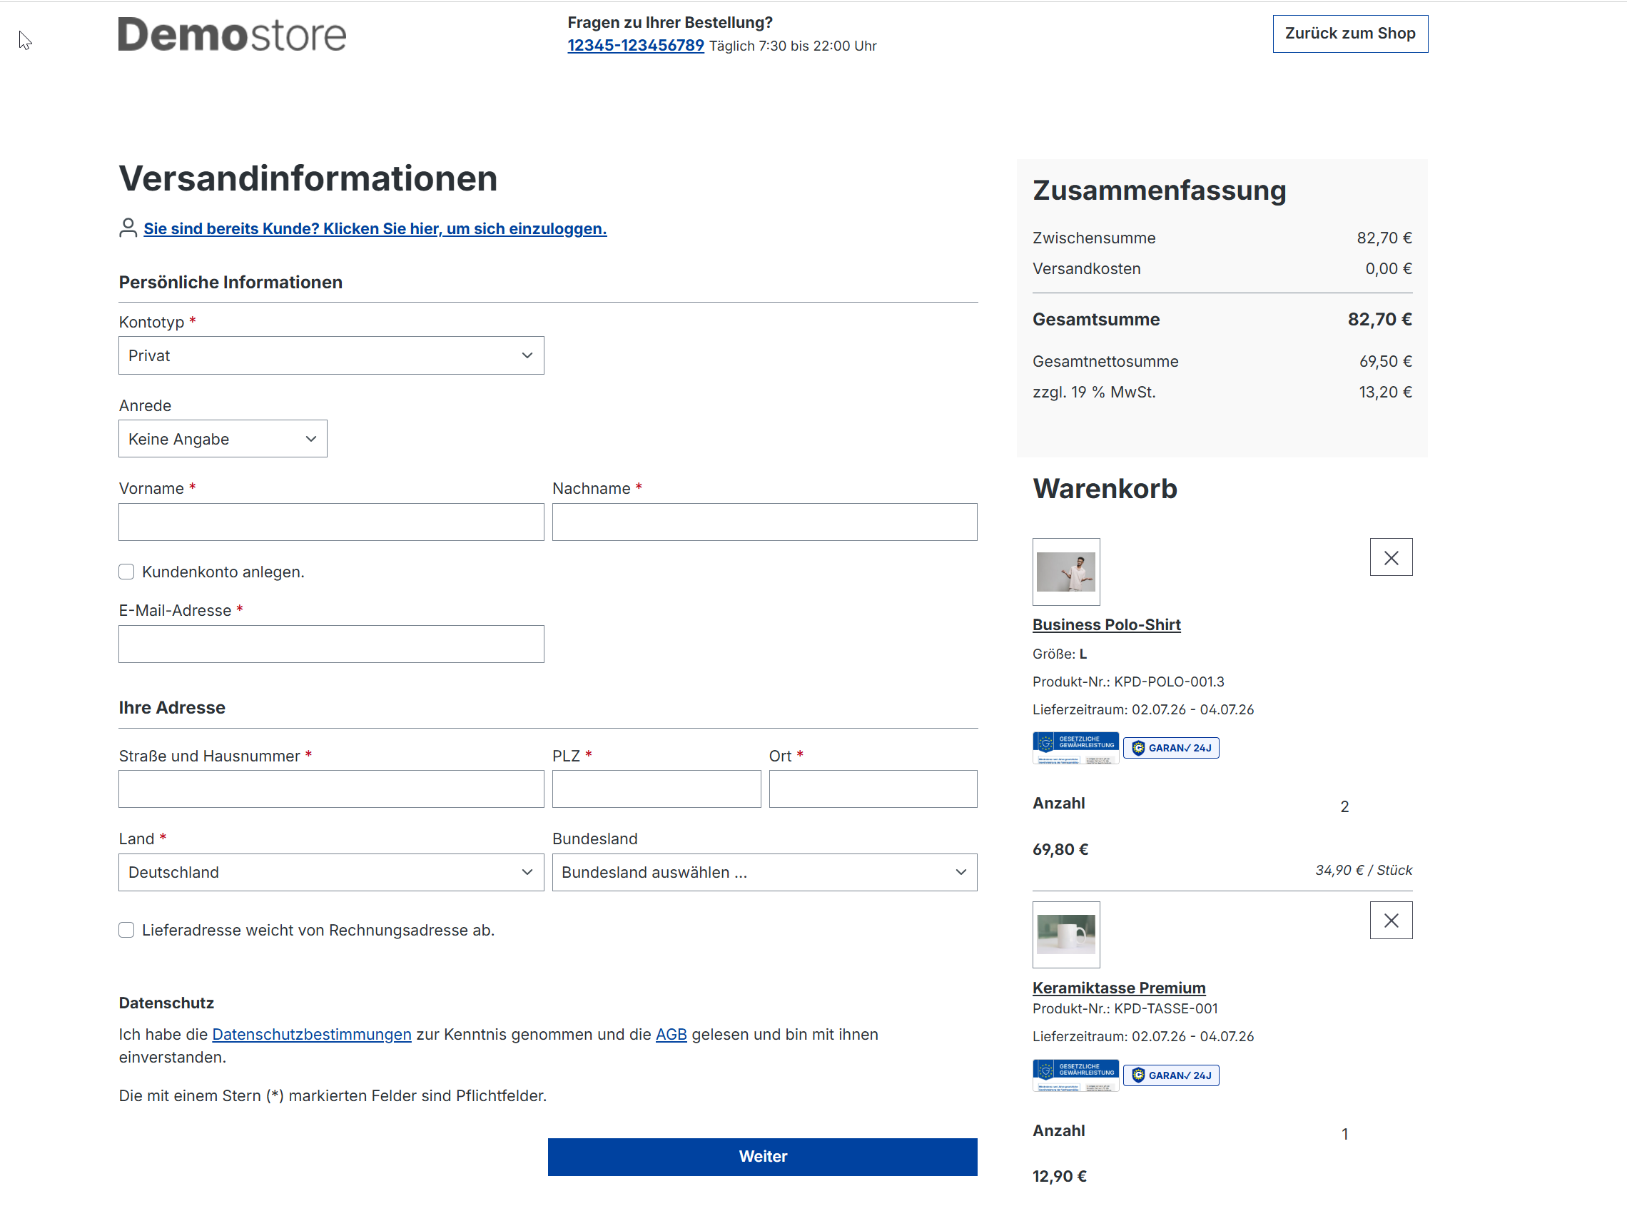Click the user icon beside login link
1627x1231 pixels.
pos(128,228)
